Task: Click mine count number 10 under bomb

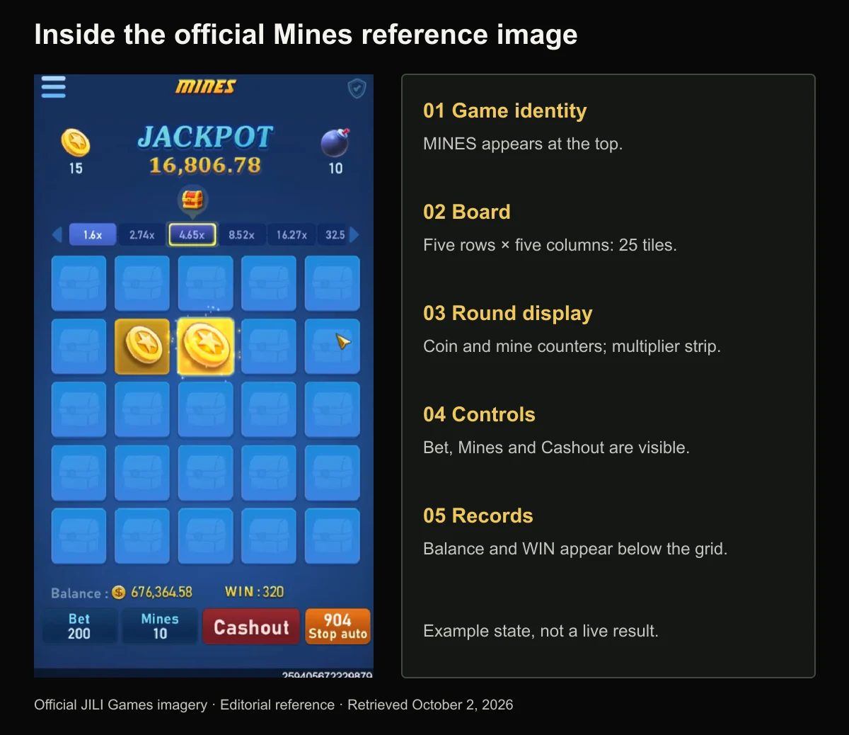Action: click(335, 169)
